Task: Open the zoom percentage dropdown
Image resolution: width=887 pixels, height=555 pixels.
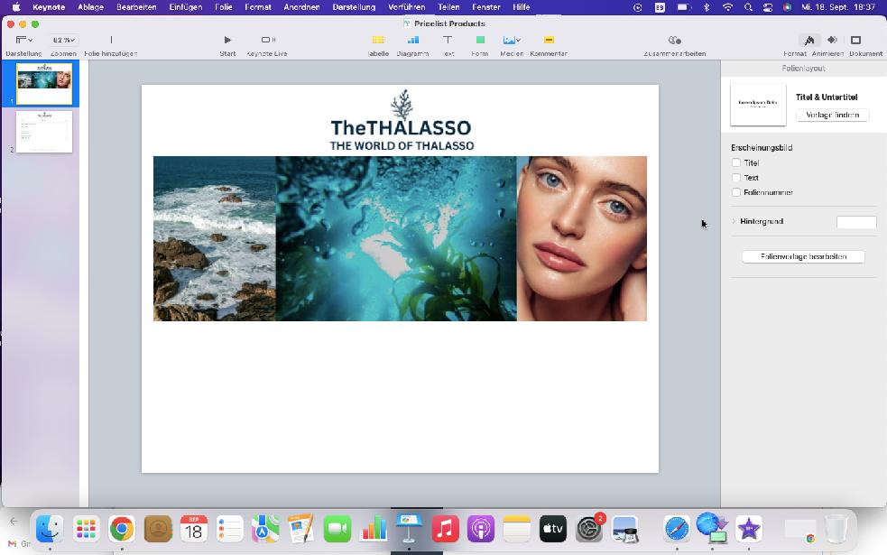Action: (63, 41)
